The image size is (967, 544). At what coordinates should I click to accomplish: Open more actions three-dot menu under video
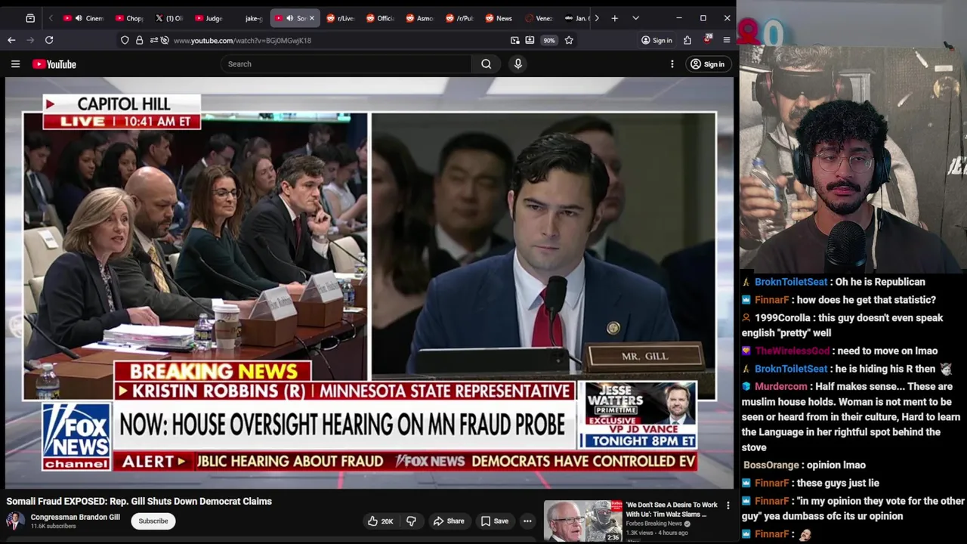[527, 521]
